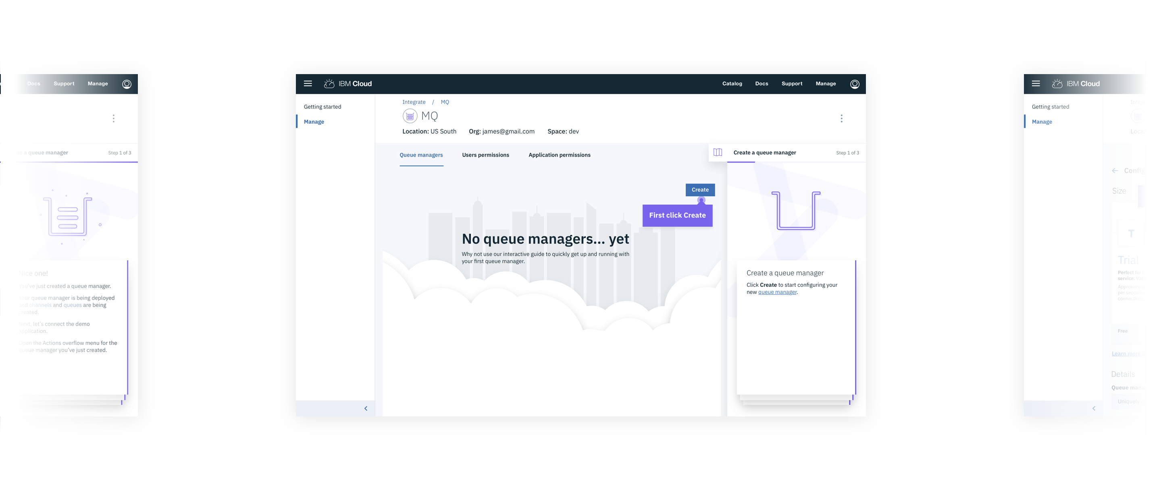
Task: Switch to the Application permissions tab
Action: click(559, 155)
